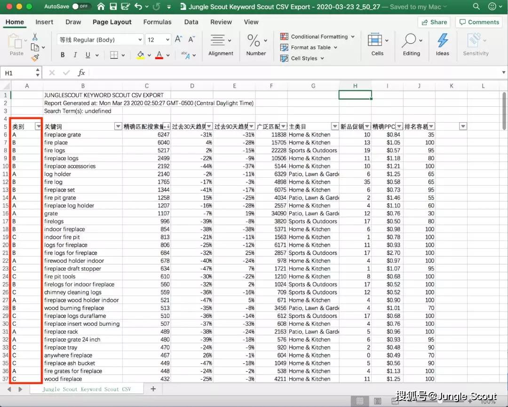This screenshot has width=508, height=407.
Task: Open the 主类目 column filter dropdown
Action: click(x=335, y=126)
